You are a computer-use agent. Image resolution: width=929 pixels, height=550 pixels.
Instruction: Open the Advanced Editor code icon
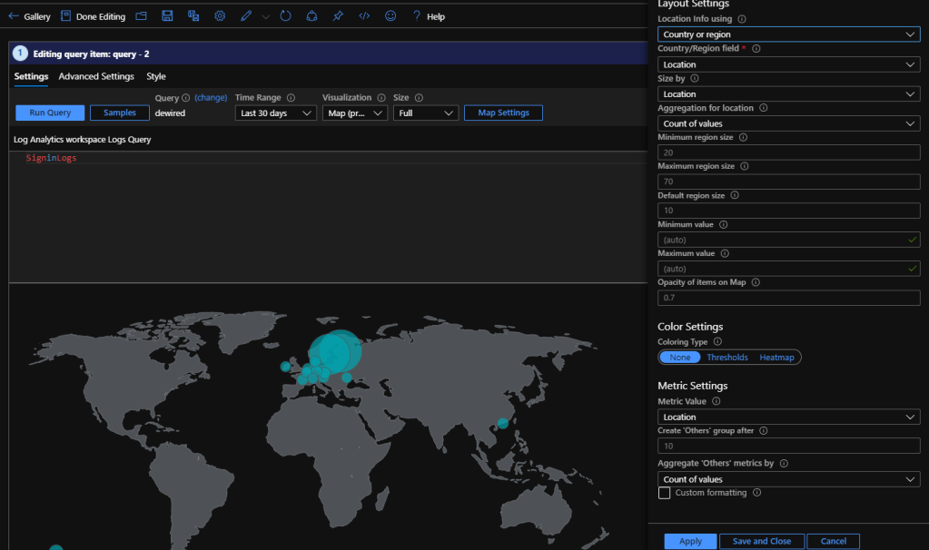coord(364,16)
